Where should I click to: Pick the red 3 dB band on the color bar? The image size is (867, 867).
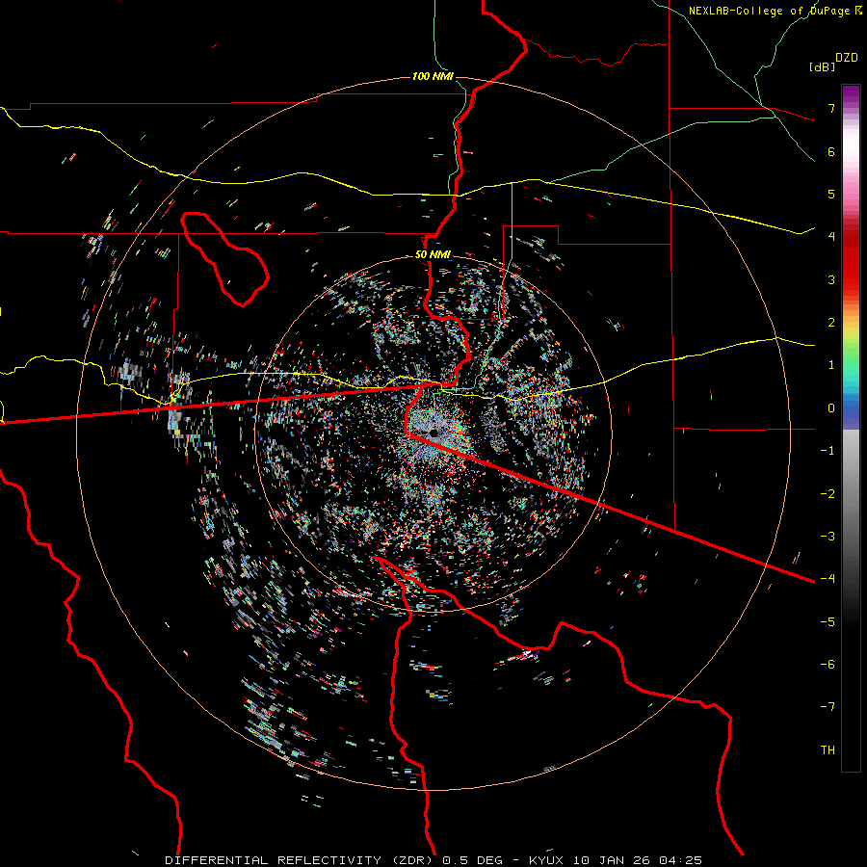pyautogui.click(x=851, y=279)
